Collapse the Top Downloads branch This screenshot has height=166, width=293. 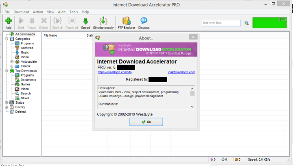click(x=7, y=71)
